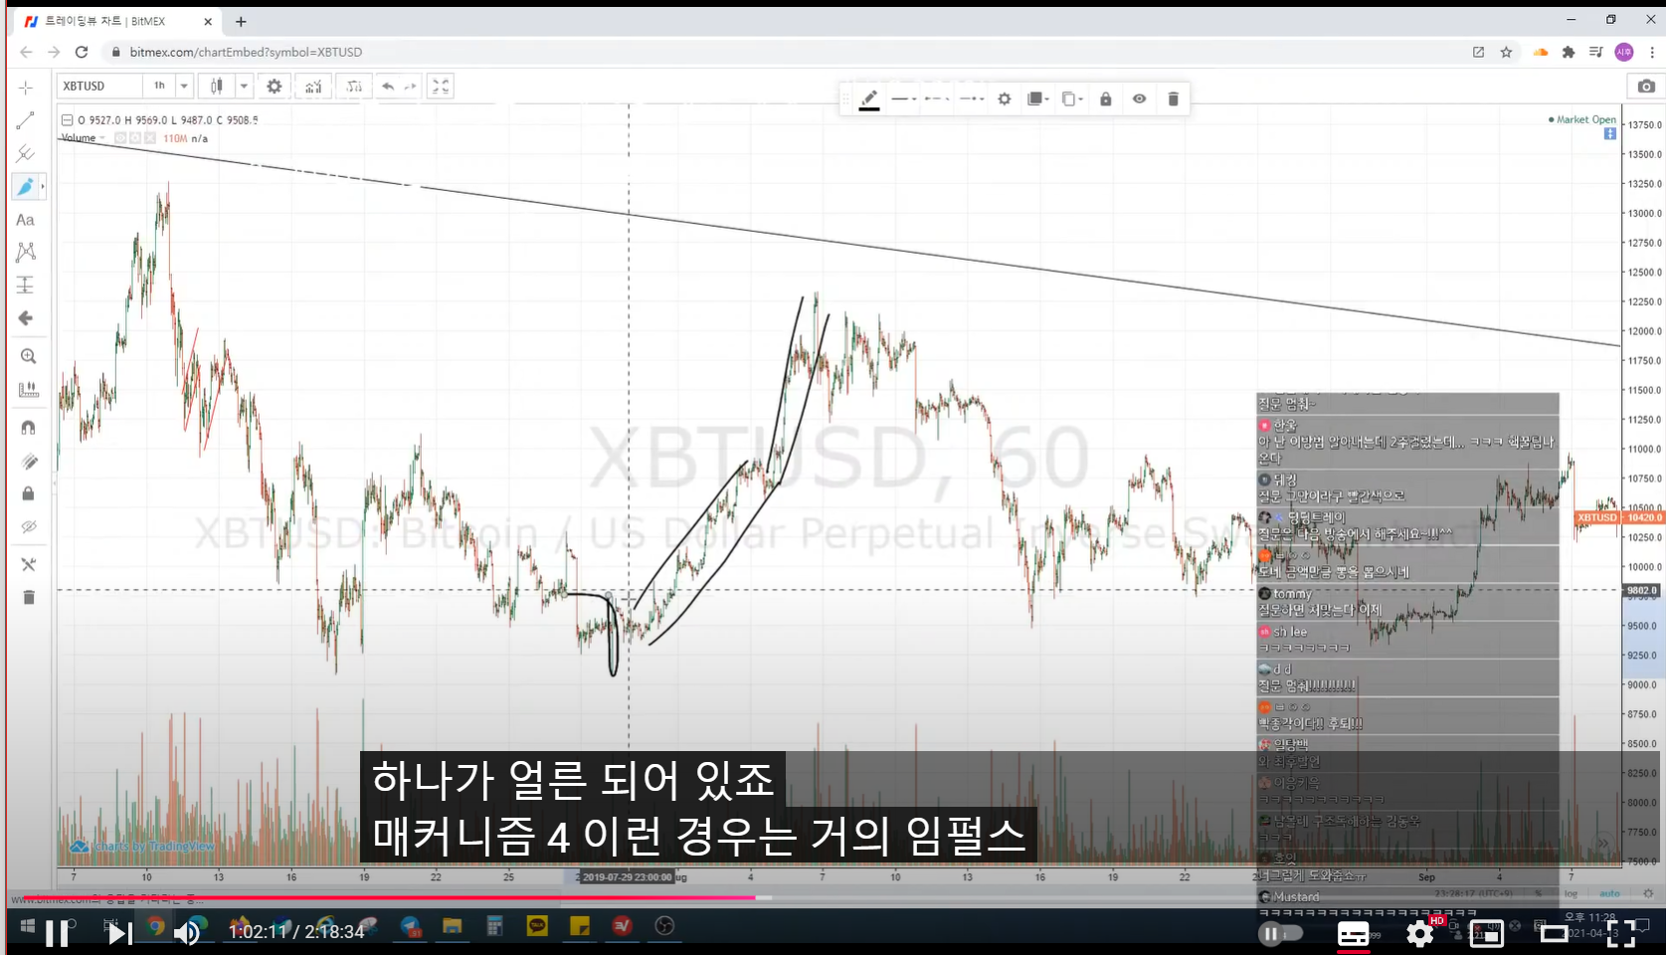Click the Market Open status label
1666x955 pixels.
click(1586, 119)
